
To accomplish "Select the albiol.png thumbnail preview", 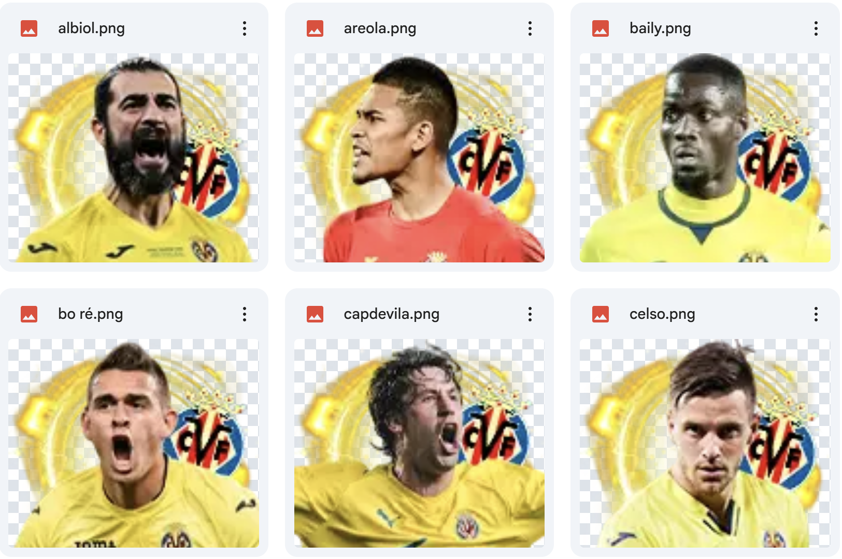I will [134, 158].
